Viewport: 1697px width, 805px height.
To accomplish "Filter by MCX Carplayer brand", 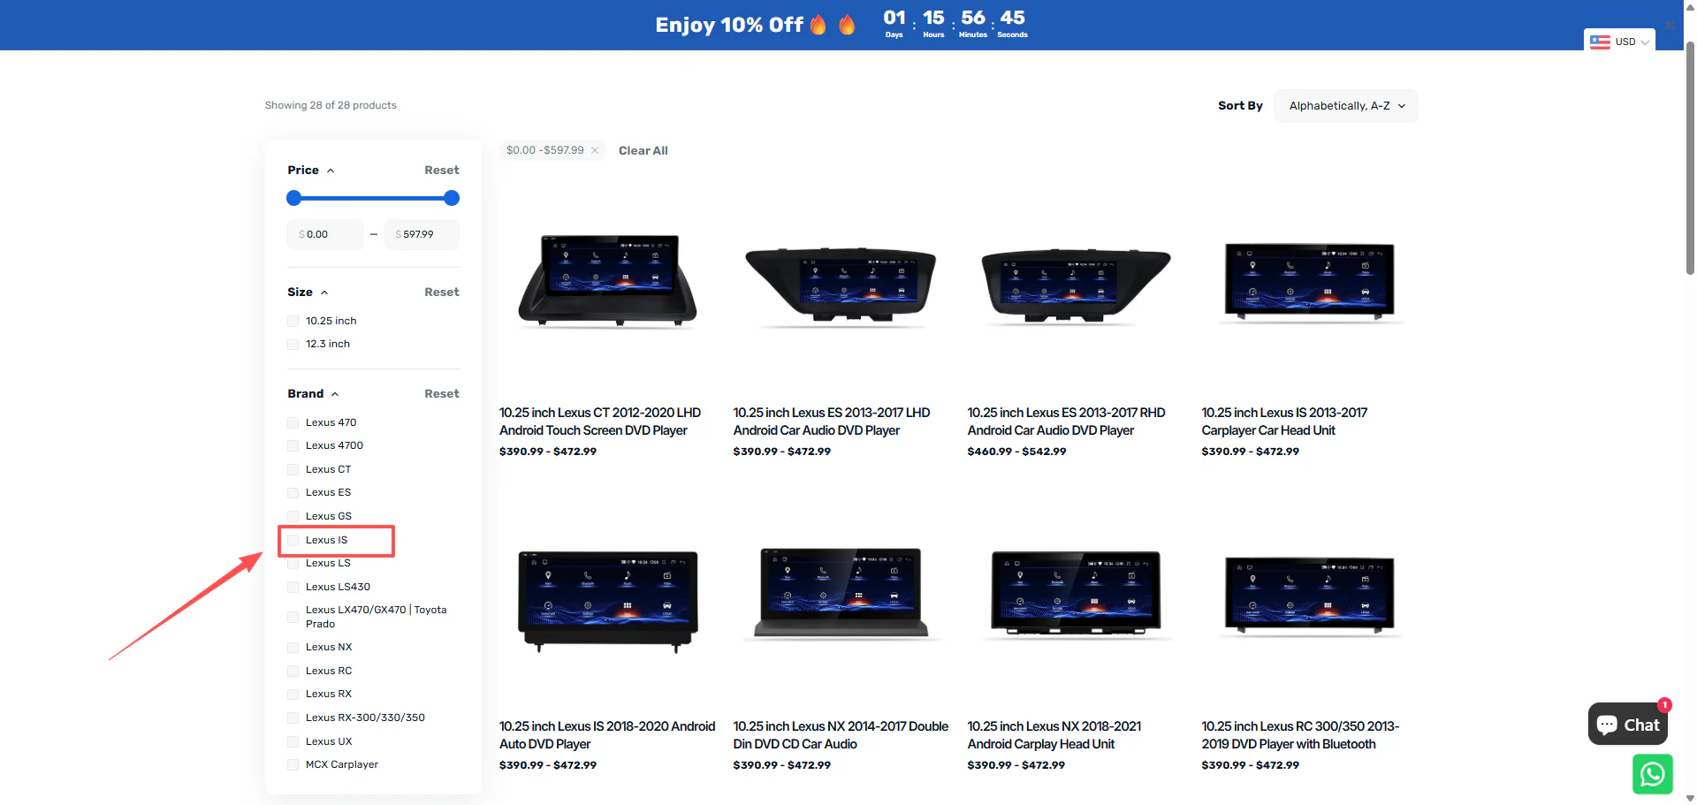I will pyautogui.click(x=293, y=765).
